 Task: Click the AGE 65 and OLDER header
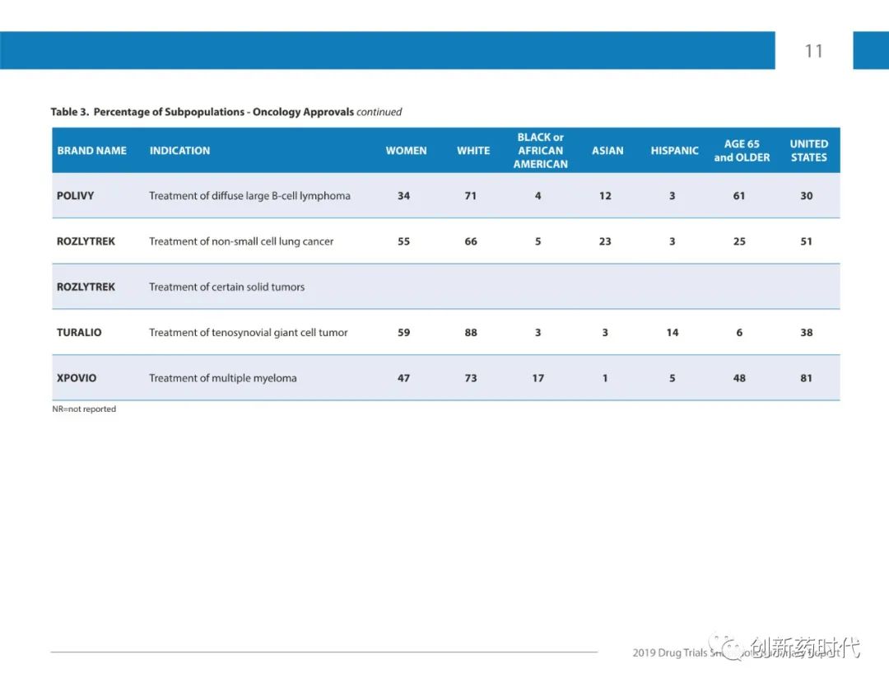[742, 151]
